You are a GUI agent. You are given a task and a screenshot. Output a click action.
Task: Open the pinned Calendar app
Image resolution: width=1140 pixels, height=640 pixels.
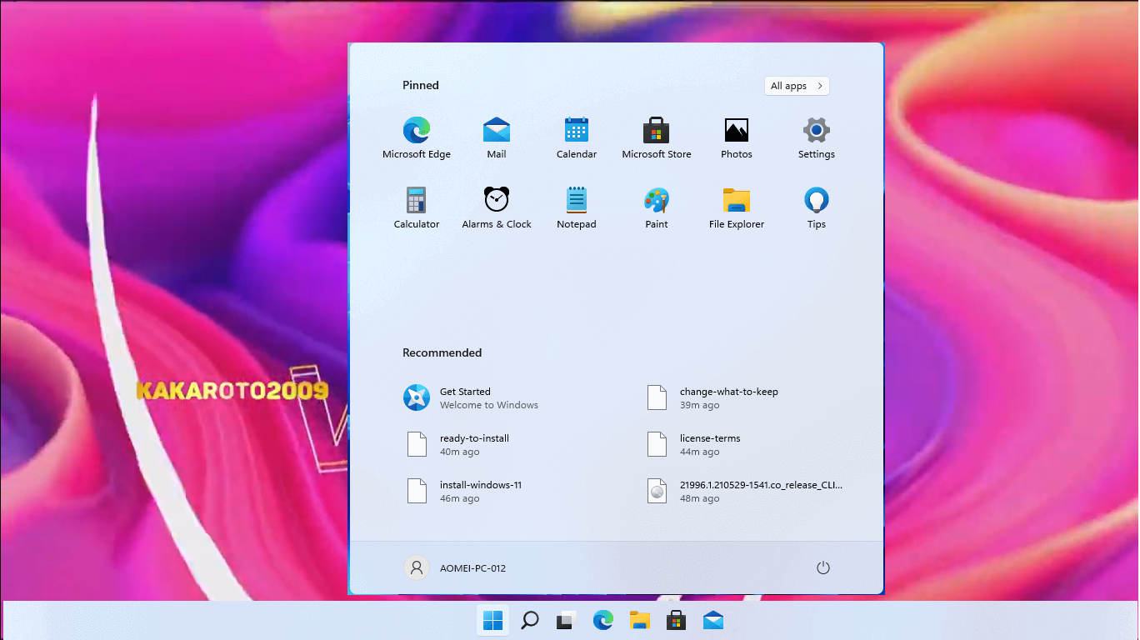tap(577, 137)
